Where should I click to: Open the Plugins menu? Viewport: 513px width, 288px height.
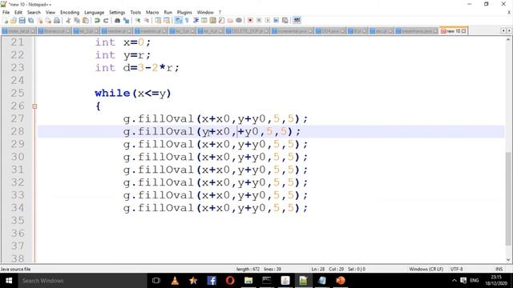[184, 13]
